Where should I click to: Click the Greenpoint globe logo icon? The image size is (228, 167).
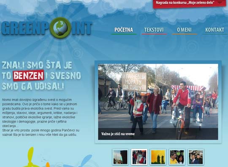pyautogui.click(x=60, y=28)
